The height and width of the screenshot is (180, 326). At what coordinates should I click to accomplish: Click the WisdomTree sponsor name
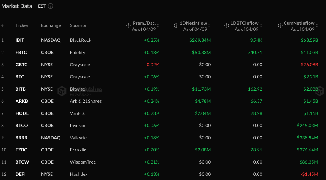pyautogui.click(x=83, y=162)
